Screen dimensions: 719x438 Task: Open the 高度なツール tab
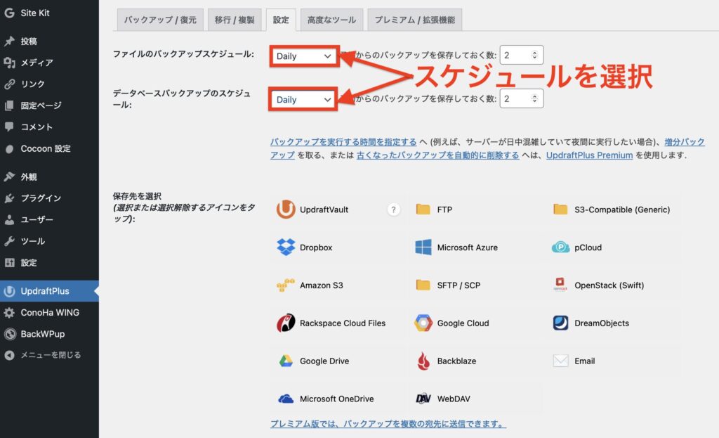pos(331,20)
